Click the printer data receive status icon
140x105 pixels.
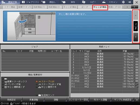coord(11,103)
